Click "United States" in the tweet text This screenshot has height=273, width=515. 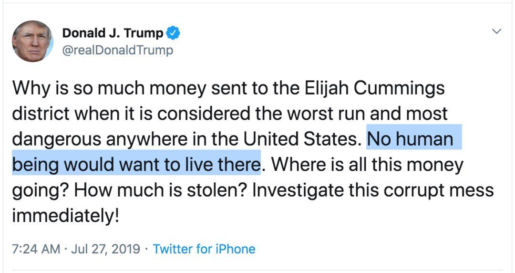(300, 139)
